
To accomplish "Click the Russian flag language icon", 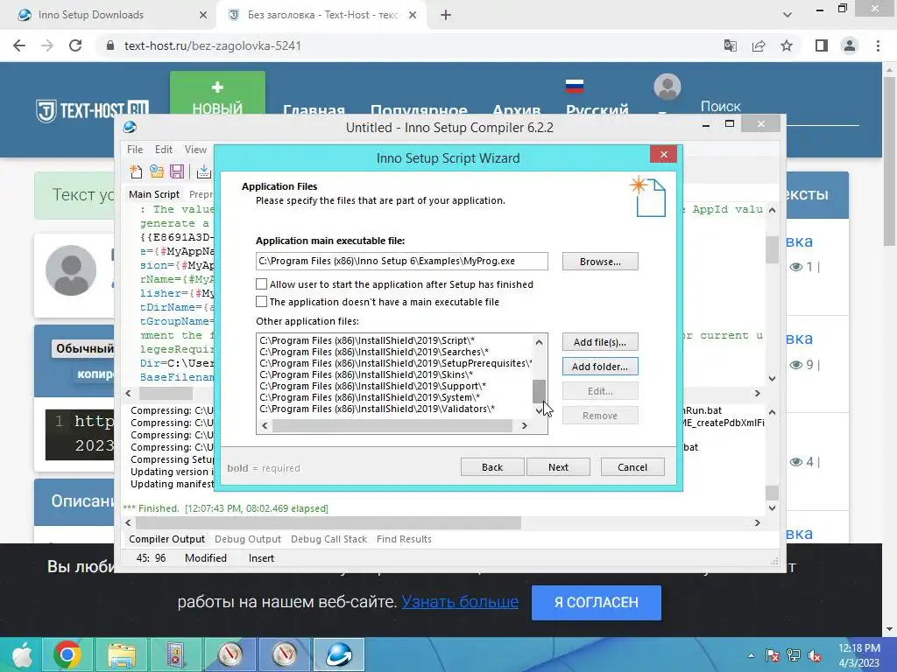I will click(575, 87).
